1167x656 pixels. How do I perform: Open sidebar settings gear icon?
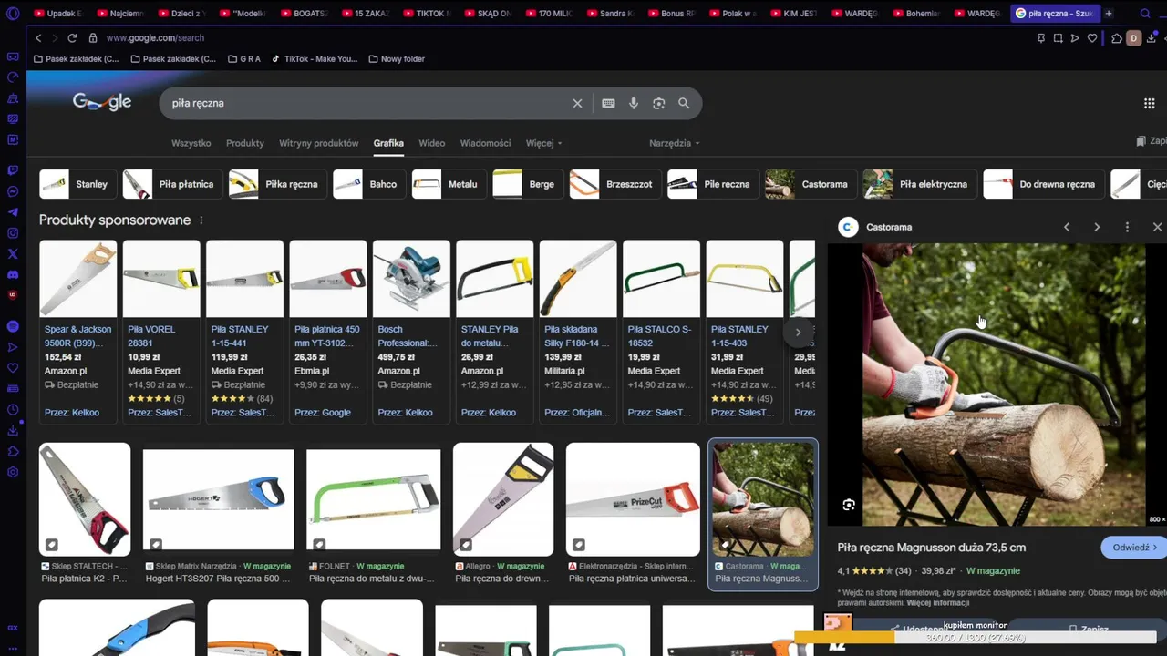coord(13,472)
